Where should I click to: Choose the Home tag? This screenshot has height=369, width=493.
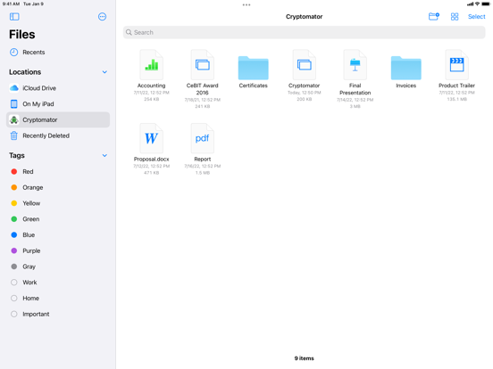tap(58, 298)
